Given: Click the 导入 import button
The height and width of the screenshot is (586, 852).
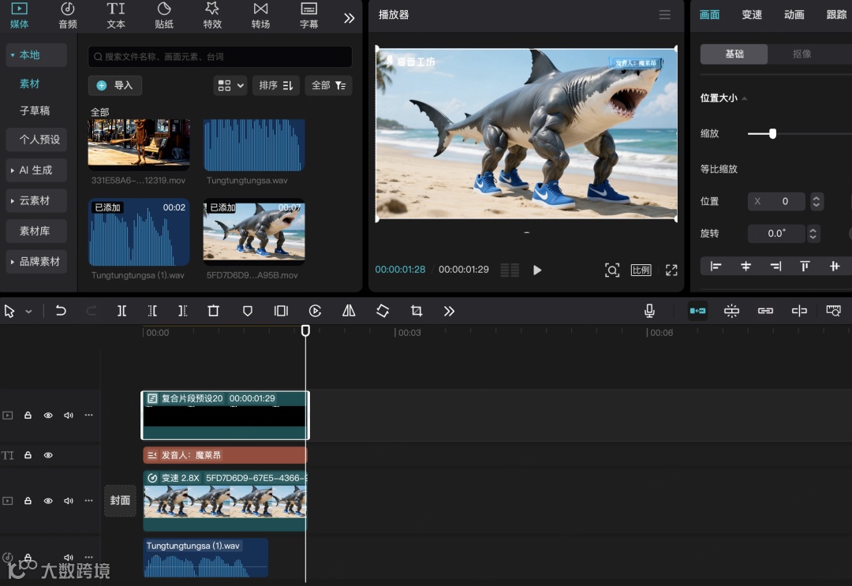Looking at the screenshot, I should pyautogui.click(x=115, y=85).
